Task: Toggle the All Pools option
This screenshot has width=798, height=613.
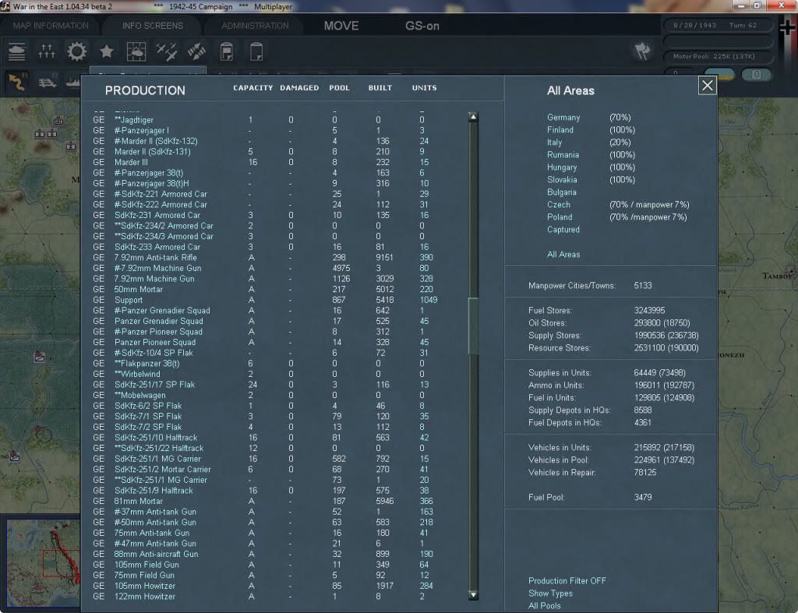Action: point(544,606)
